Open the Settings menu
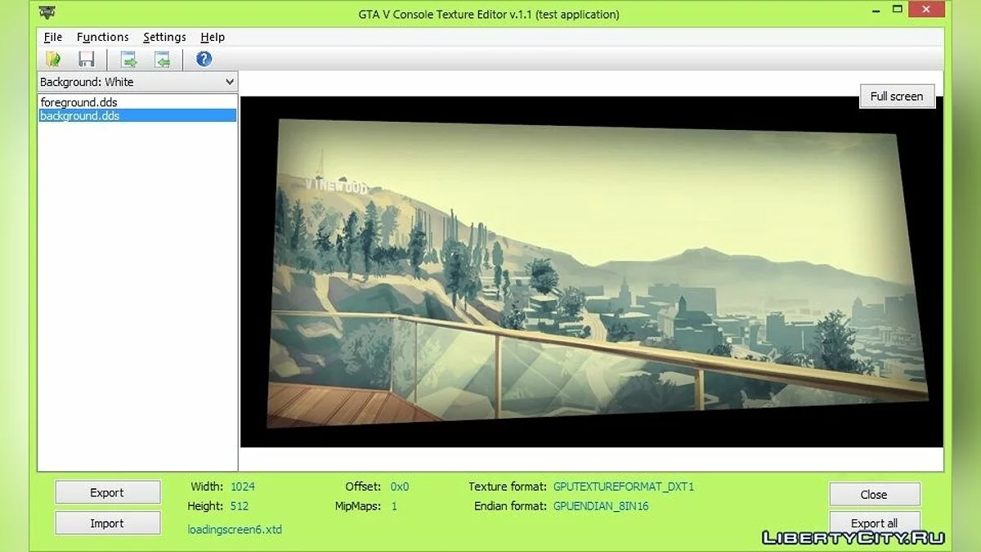Screen dimensions: 981x552 164,37
